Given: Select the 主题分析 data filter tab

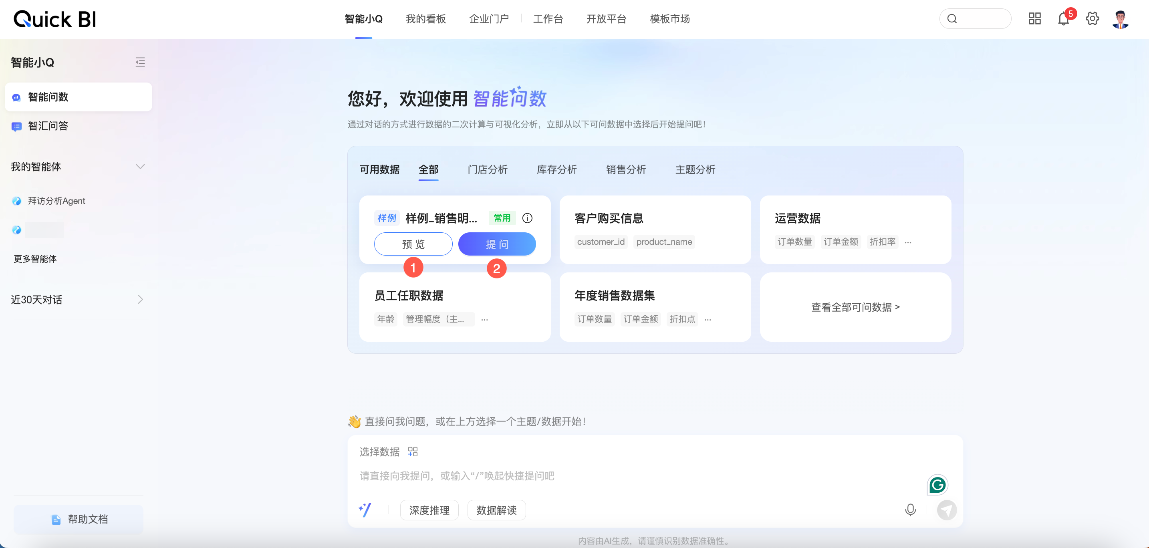Looking at the screenshot, I should click(x=695, y=169).
